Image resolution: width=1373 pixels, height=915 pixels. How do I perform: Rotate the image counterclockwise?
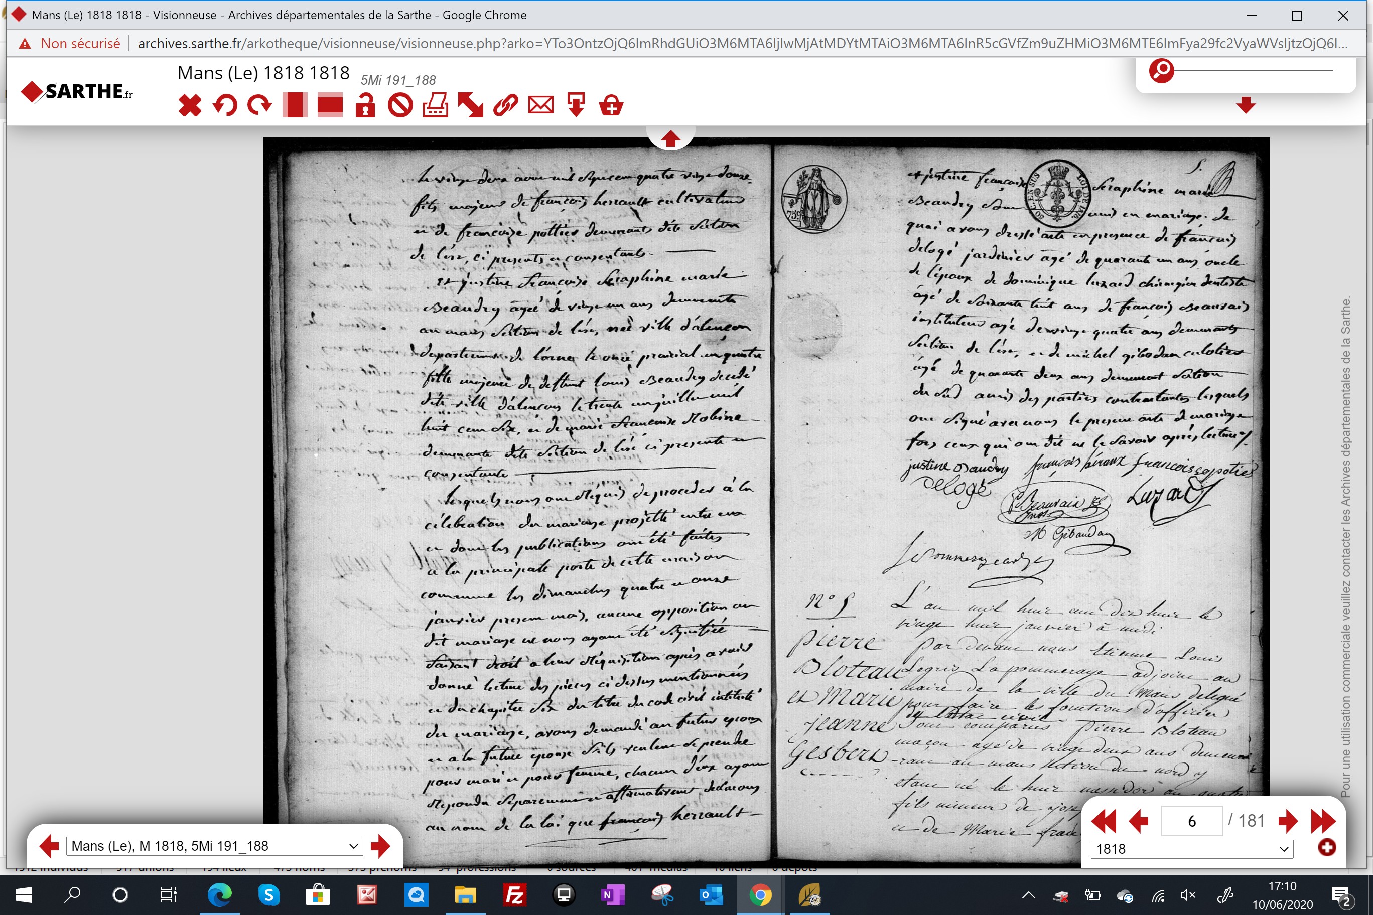pos(225,106)
